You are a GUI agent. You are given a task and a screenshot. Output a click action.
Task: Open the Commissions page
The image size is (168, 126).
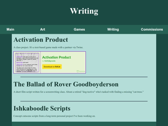[152, 29]
